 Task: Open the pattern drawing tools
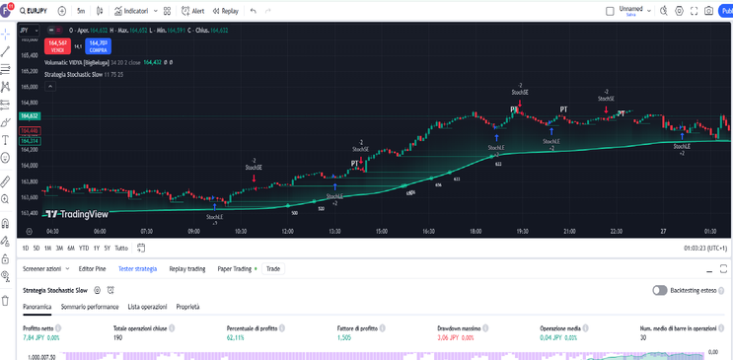[5, 87]
